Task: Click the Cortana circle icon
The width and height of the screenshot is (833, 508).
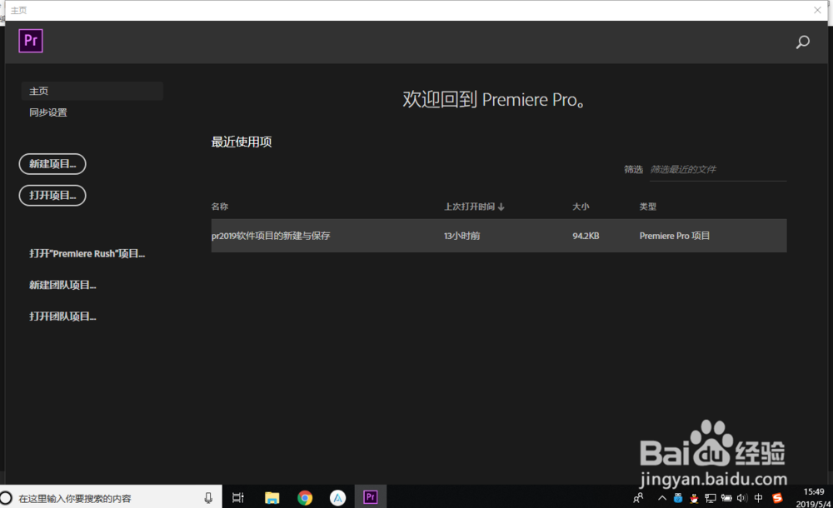Action: point(7,498)
